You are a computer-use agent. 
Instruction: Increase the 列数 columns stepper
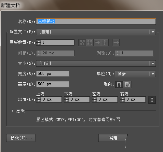pyautogui.click(x=117, y=52)
